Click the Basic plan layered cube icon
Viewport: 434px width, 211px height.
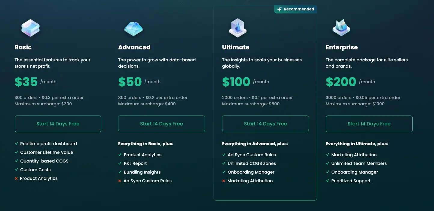(x=30, y=28)
